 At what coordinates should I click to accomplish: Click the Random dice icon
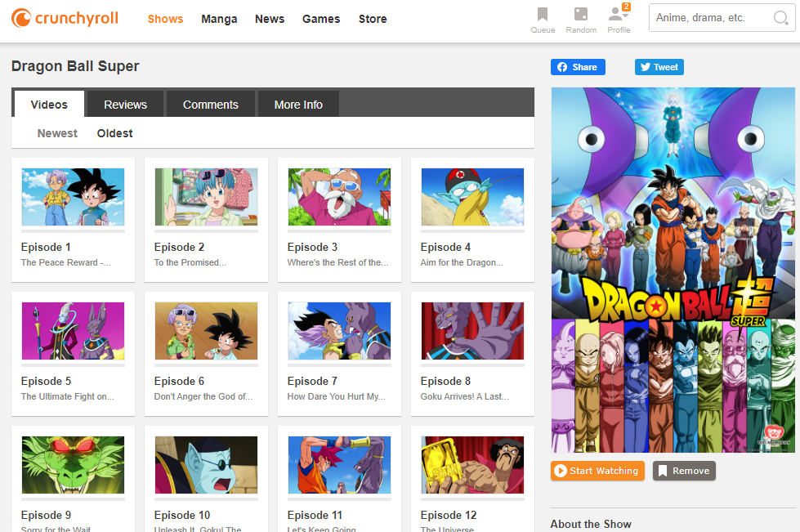[x=581, y=14]
